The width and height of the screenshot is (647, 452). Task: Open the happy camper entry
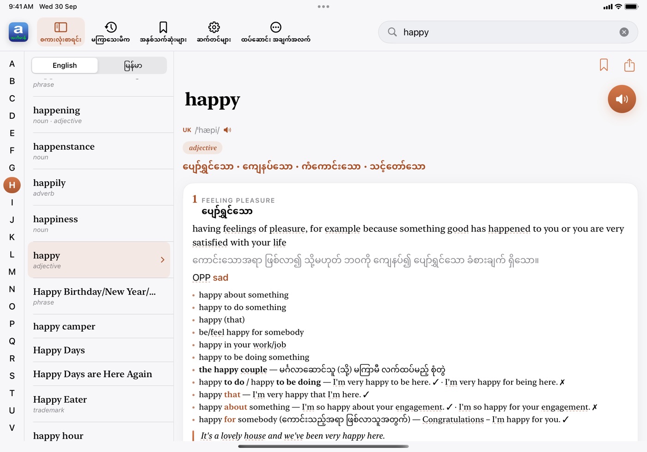click(100, 326)
